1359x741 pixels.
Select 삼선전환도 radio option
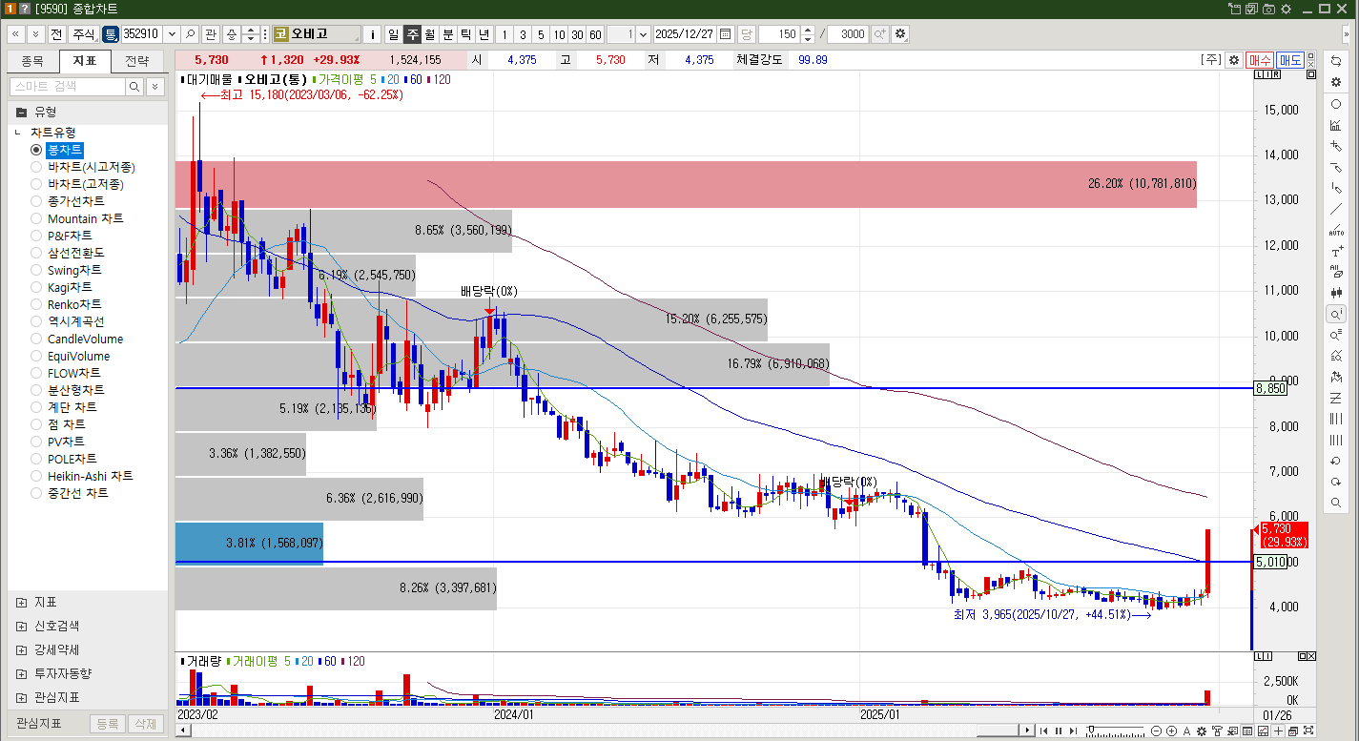coord(36,253)
